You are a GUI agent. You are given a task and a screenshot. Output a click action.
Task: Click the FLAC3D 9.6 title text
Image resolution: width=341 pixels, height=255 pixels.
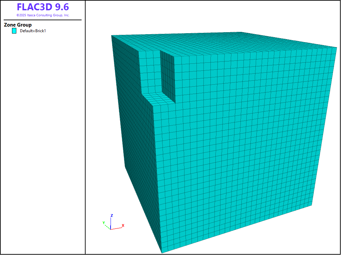click(43, 7)
